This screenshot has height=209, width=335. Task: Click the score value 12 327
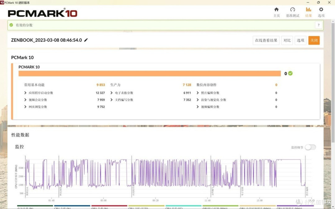(100, 93)
